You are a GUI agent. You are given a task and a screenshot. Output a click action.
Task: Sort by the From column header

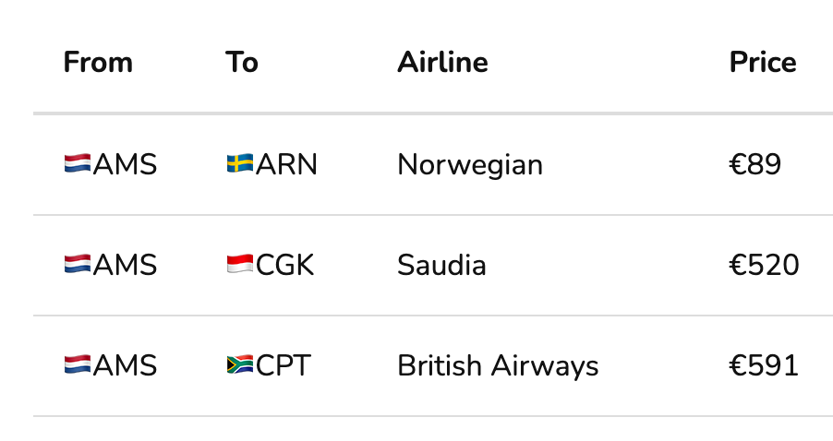(x=98, y=62)
